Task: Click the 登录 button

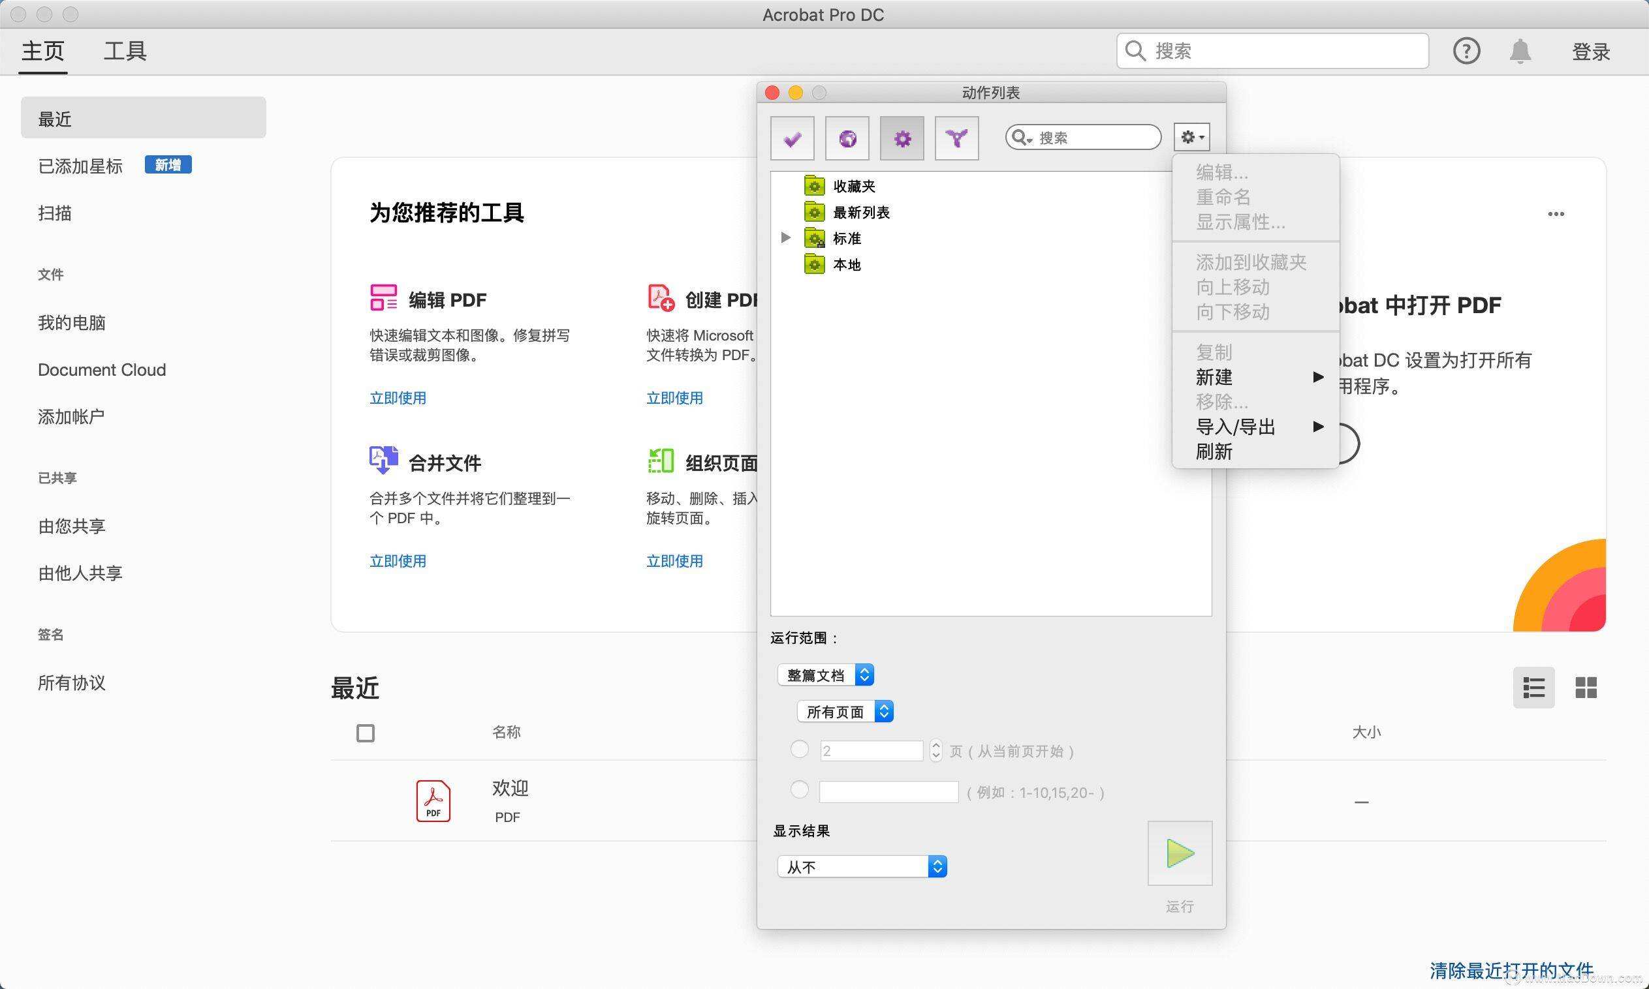Action: click(x=1591, y=52)
